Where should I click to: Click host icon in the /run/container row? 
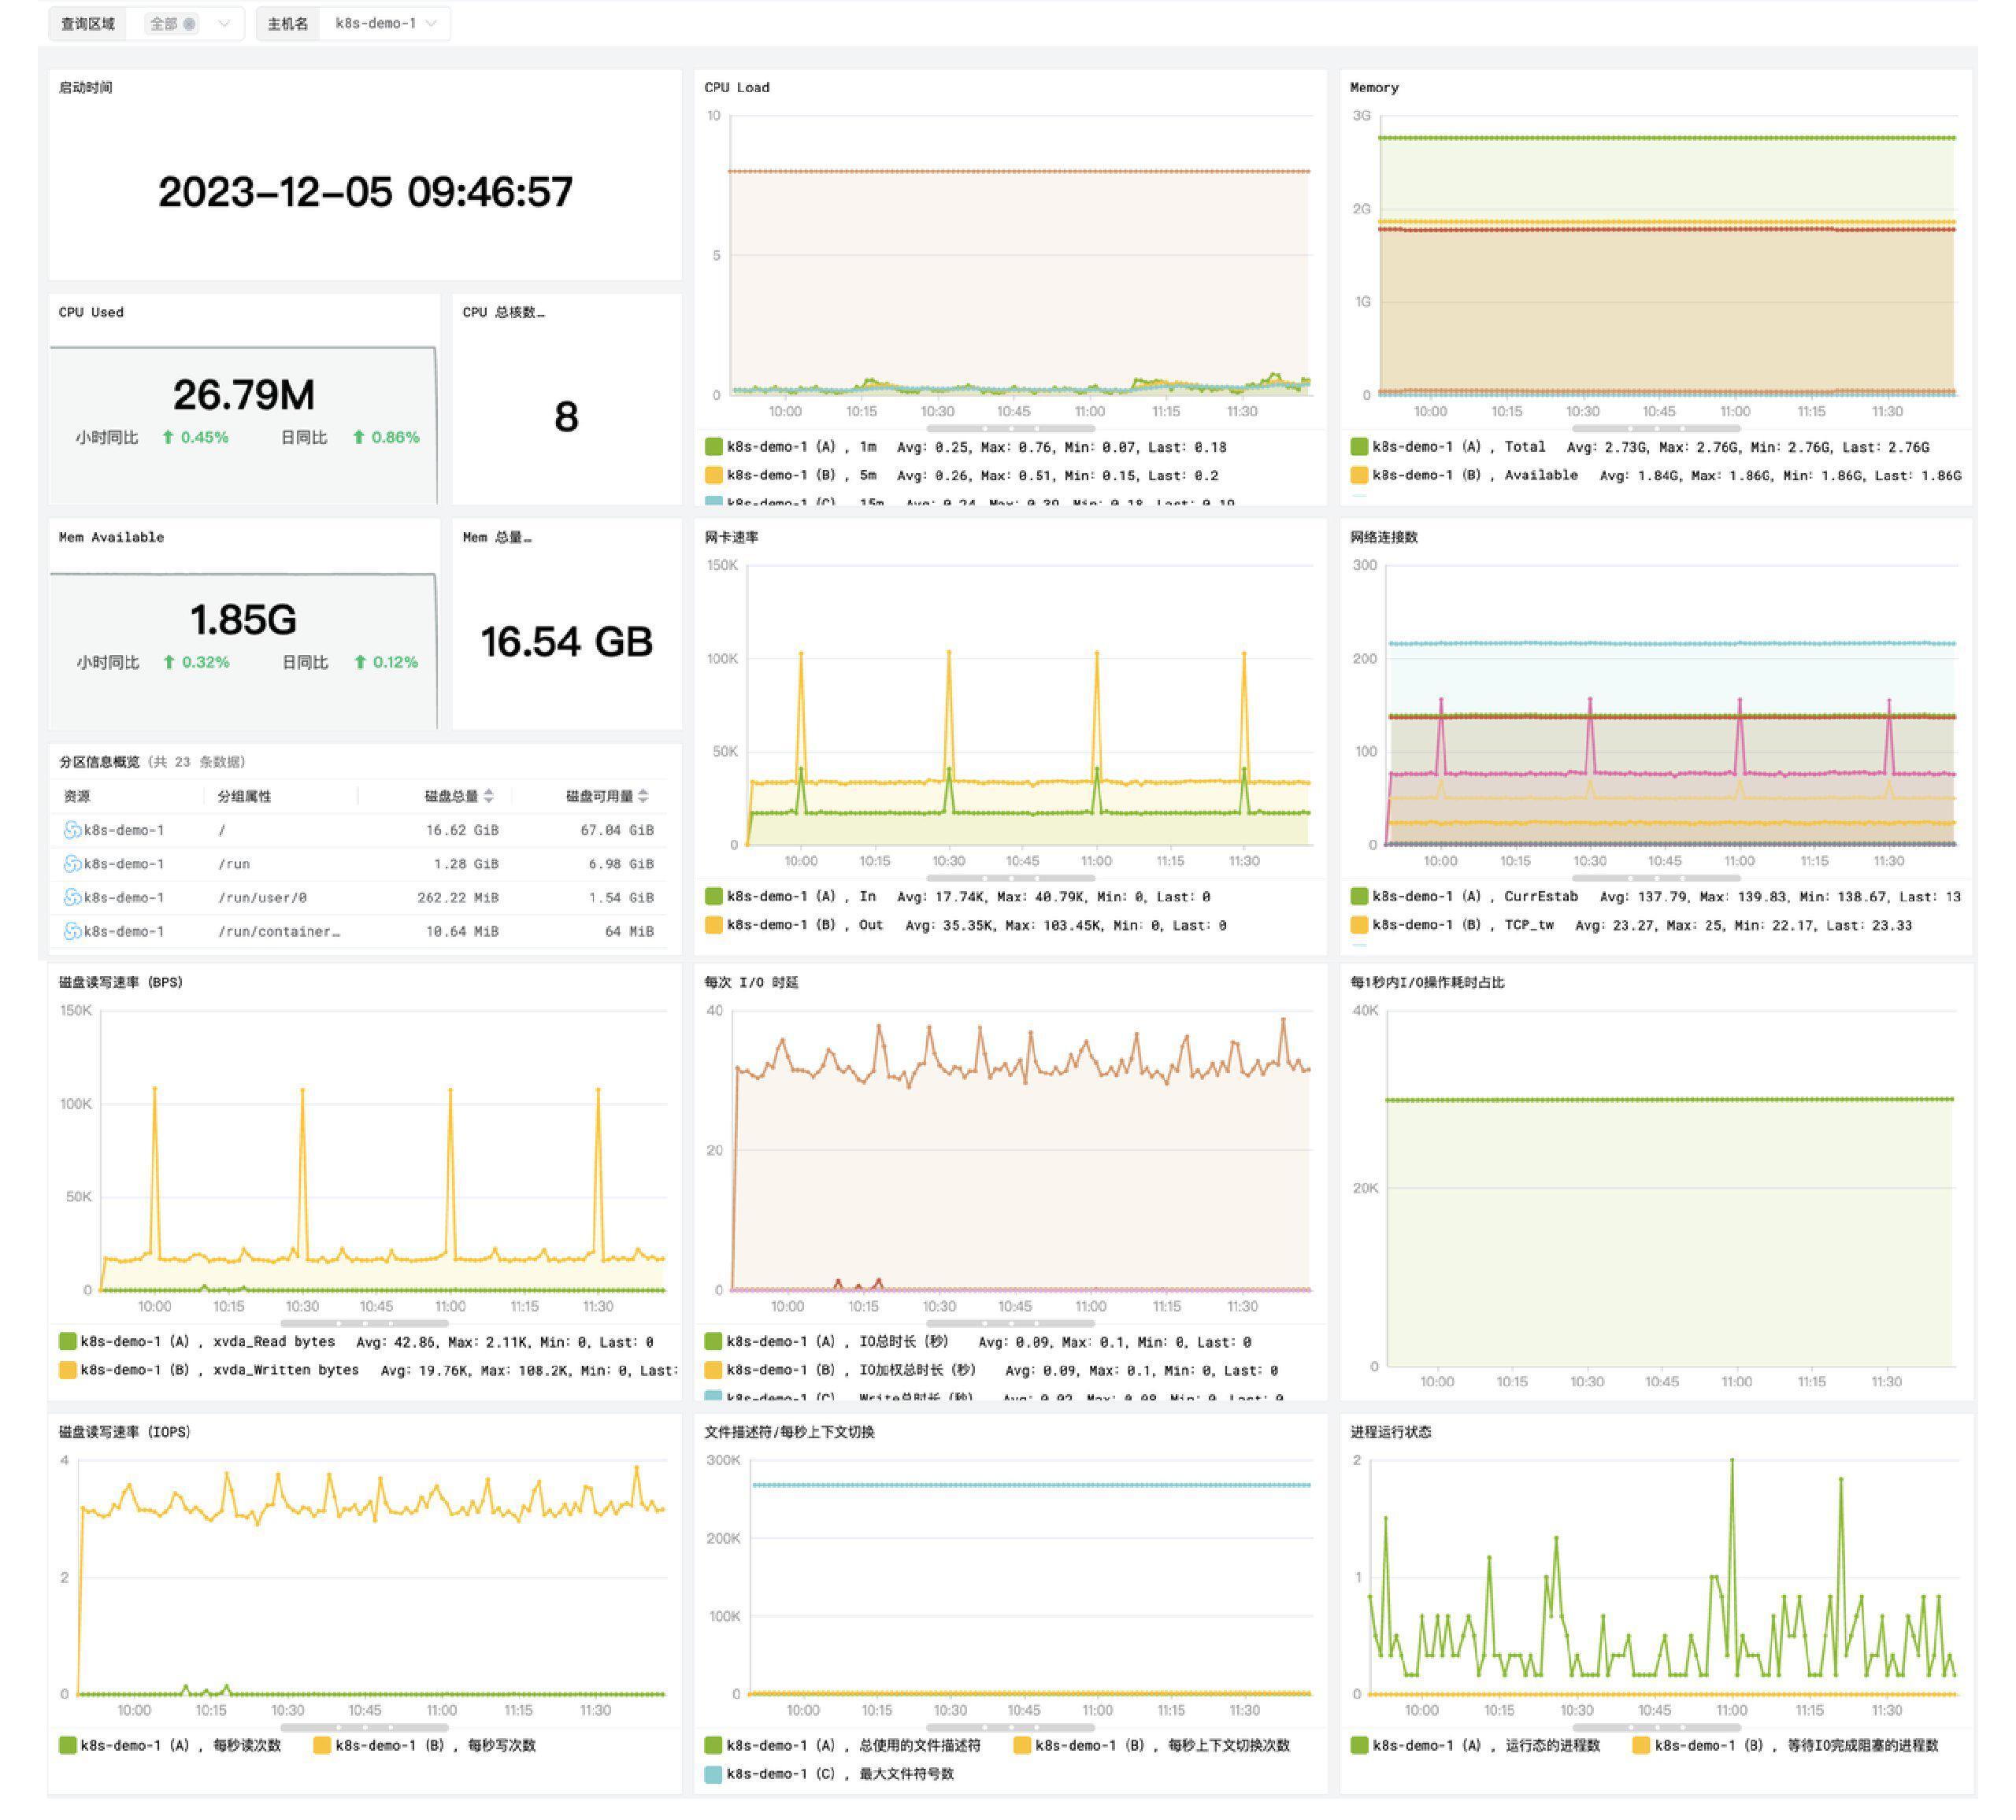[72, 931]
